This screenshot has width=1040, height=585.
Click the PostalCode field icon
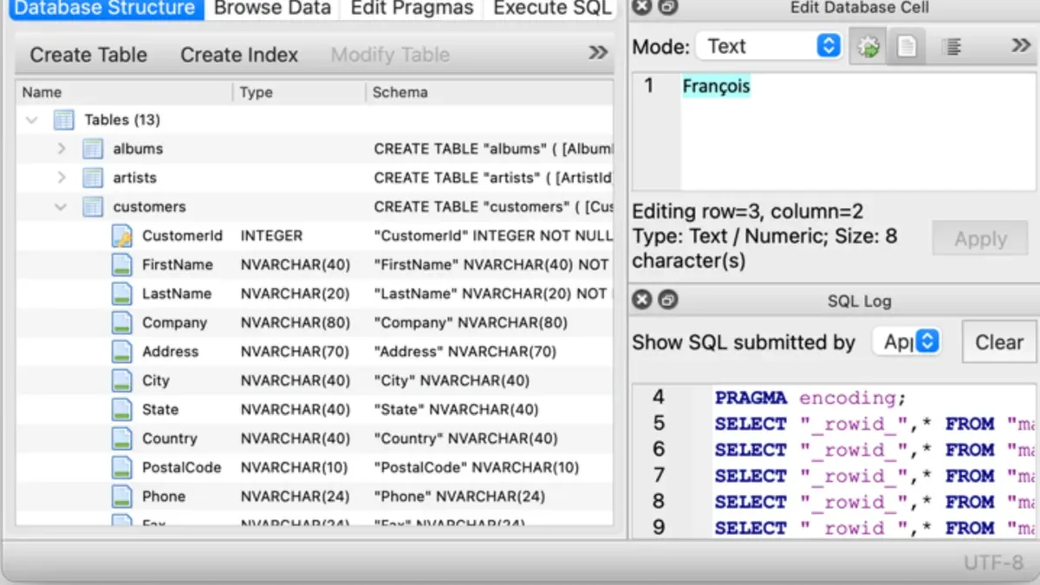pos(122,468)
